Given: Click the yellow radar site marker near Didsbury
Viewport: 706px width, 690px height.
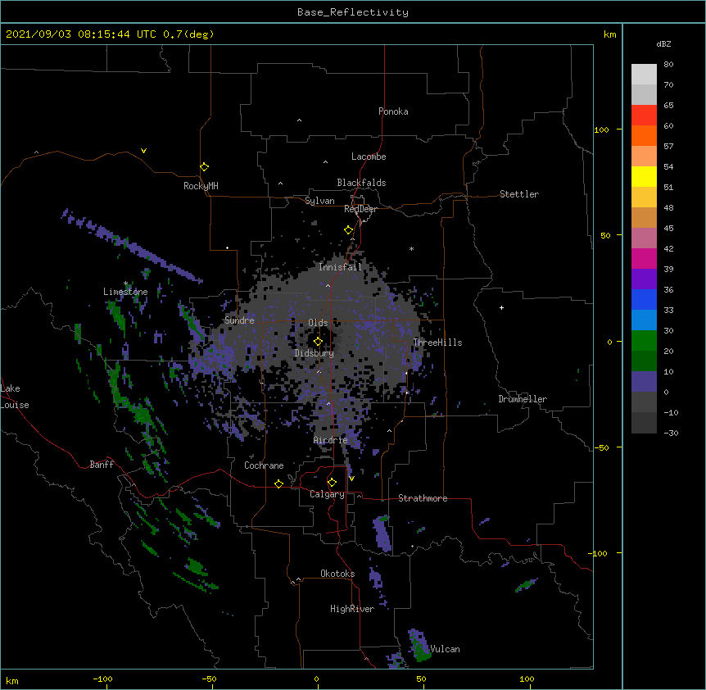Looking at the screenshot, I should point(318,342).
